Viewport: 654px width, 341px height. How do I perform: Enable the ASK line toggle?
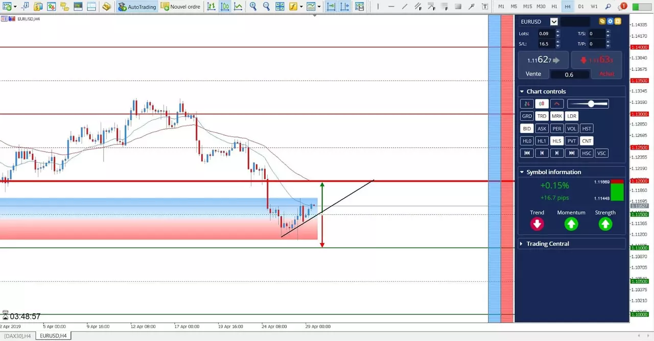pyautogui.click(x=542, y=129)
